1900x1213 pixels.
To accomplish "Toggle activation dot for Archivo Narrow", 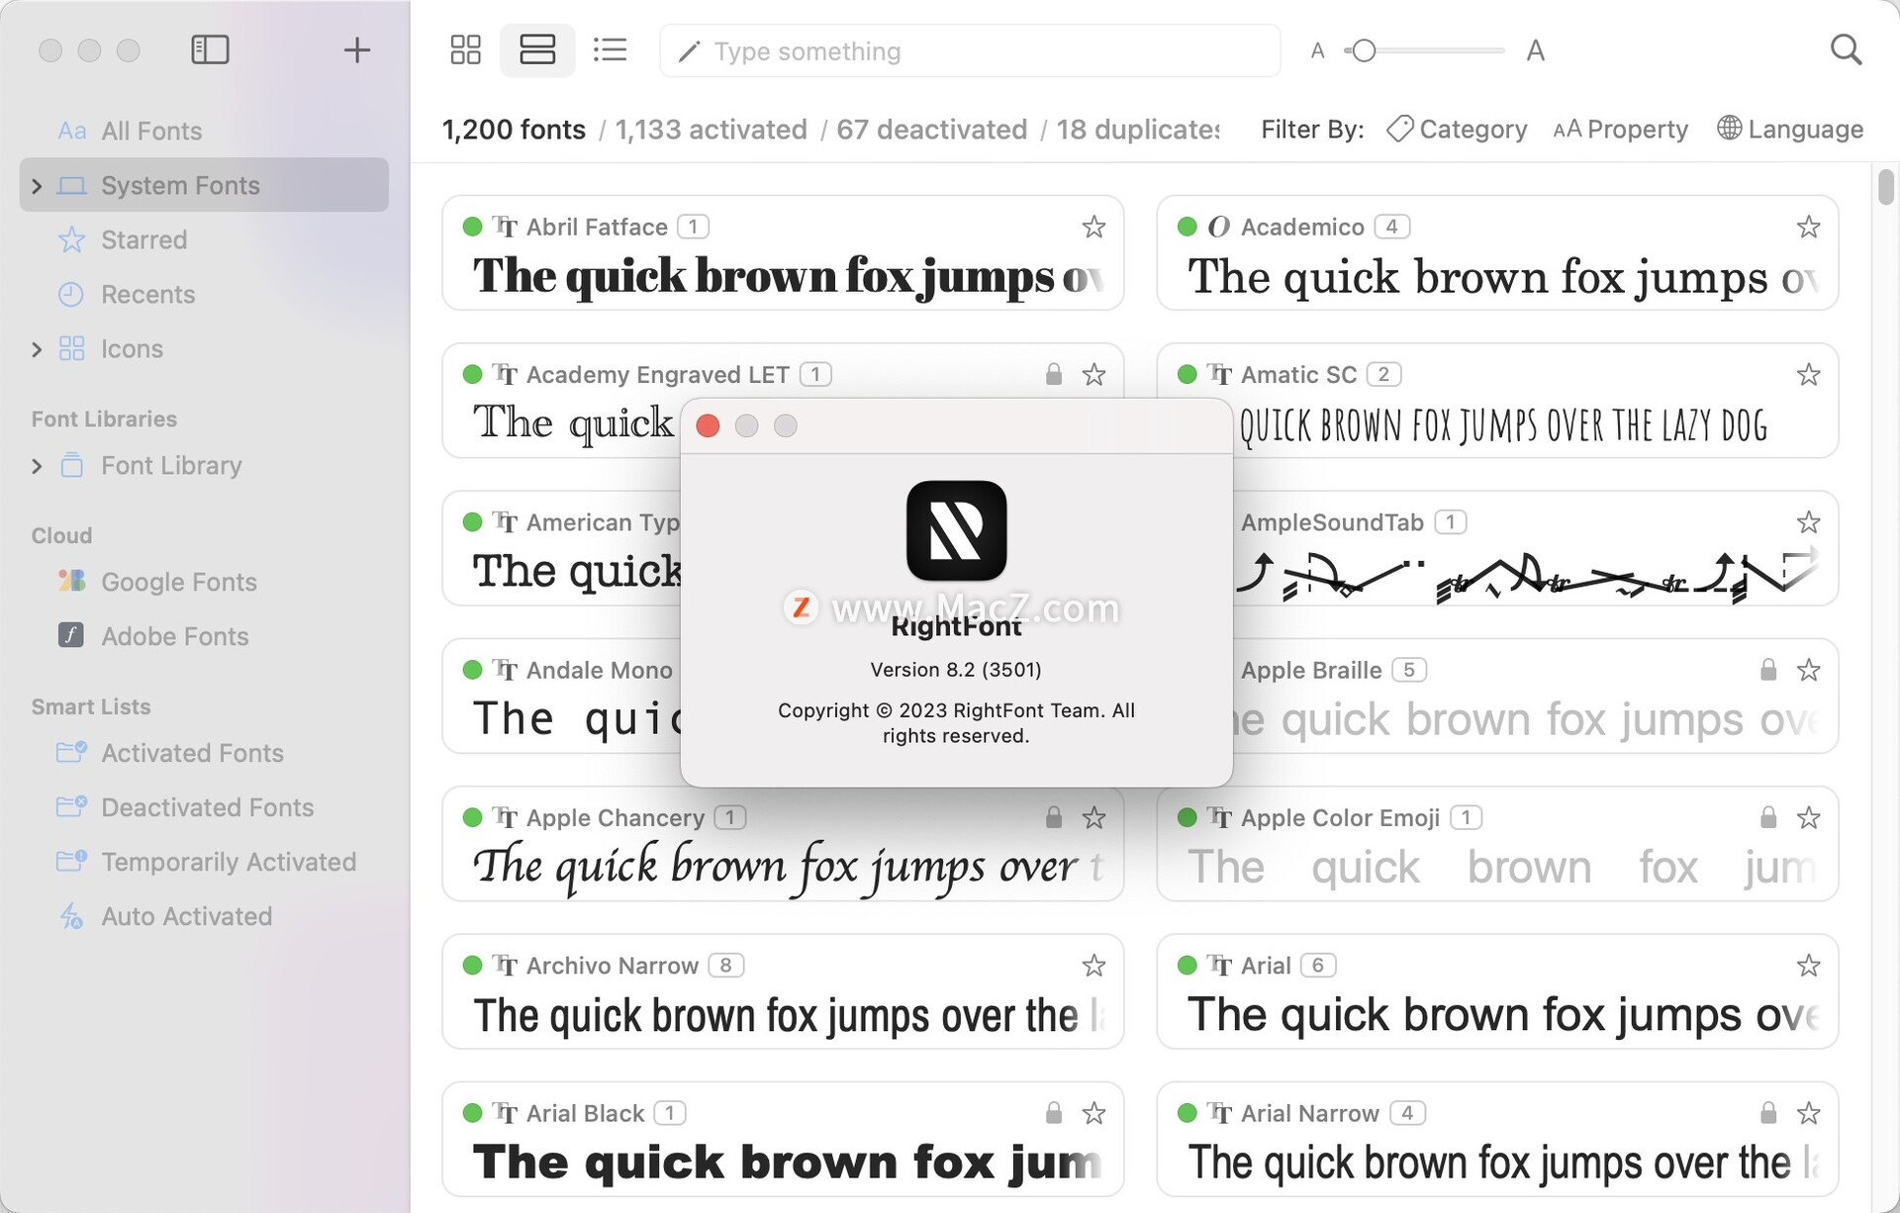I will point(472,965).
